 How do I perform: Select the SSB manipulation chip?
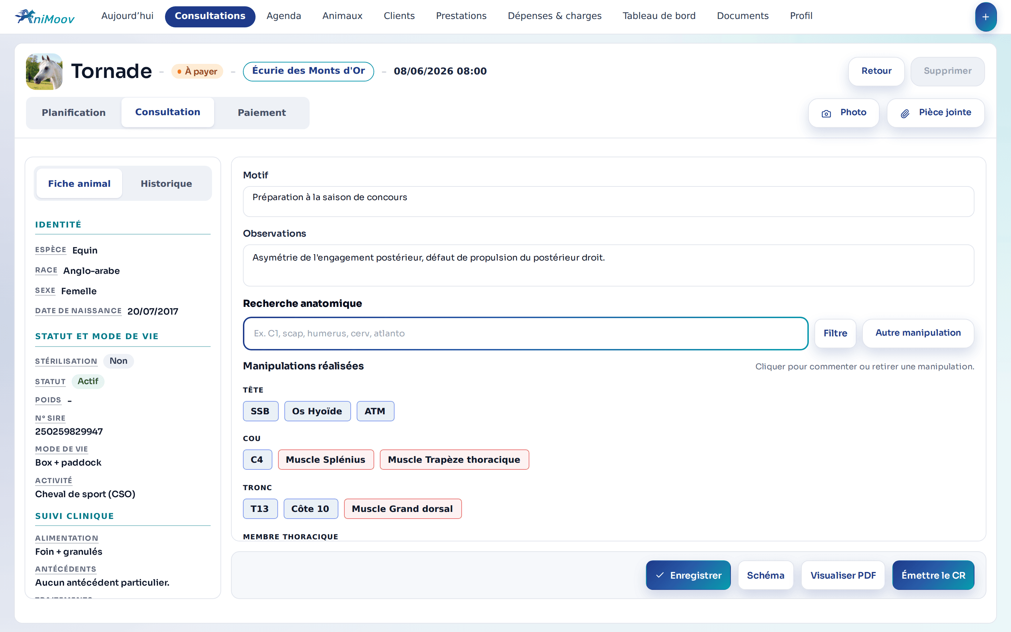(260, 411)
